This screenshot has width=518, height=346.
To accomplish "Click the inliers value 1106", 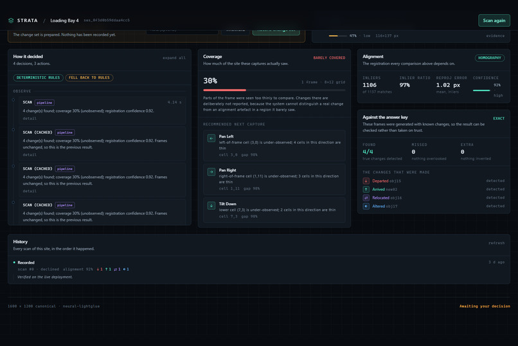I will 370,85.
